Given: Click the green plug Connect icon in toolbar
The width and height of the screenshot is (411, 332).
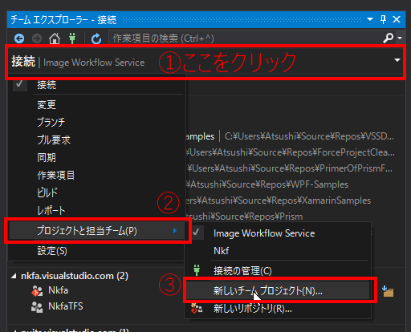Looking at the screenshot, I should [72, 38].
